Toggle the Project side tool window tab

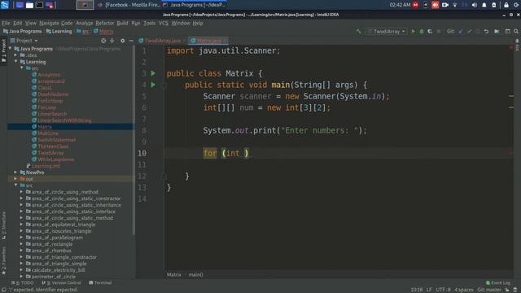coord(3,50)
